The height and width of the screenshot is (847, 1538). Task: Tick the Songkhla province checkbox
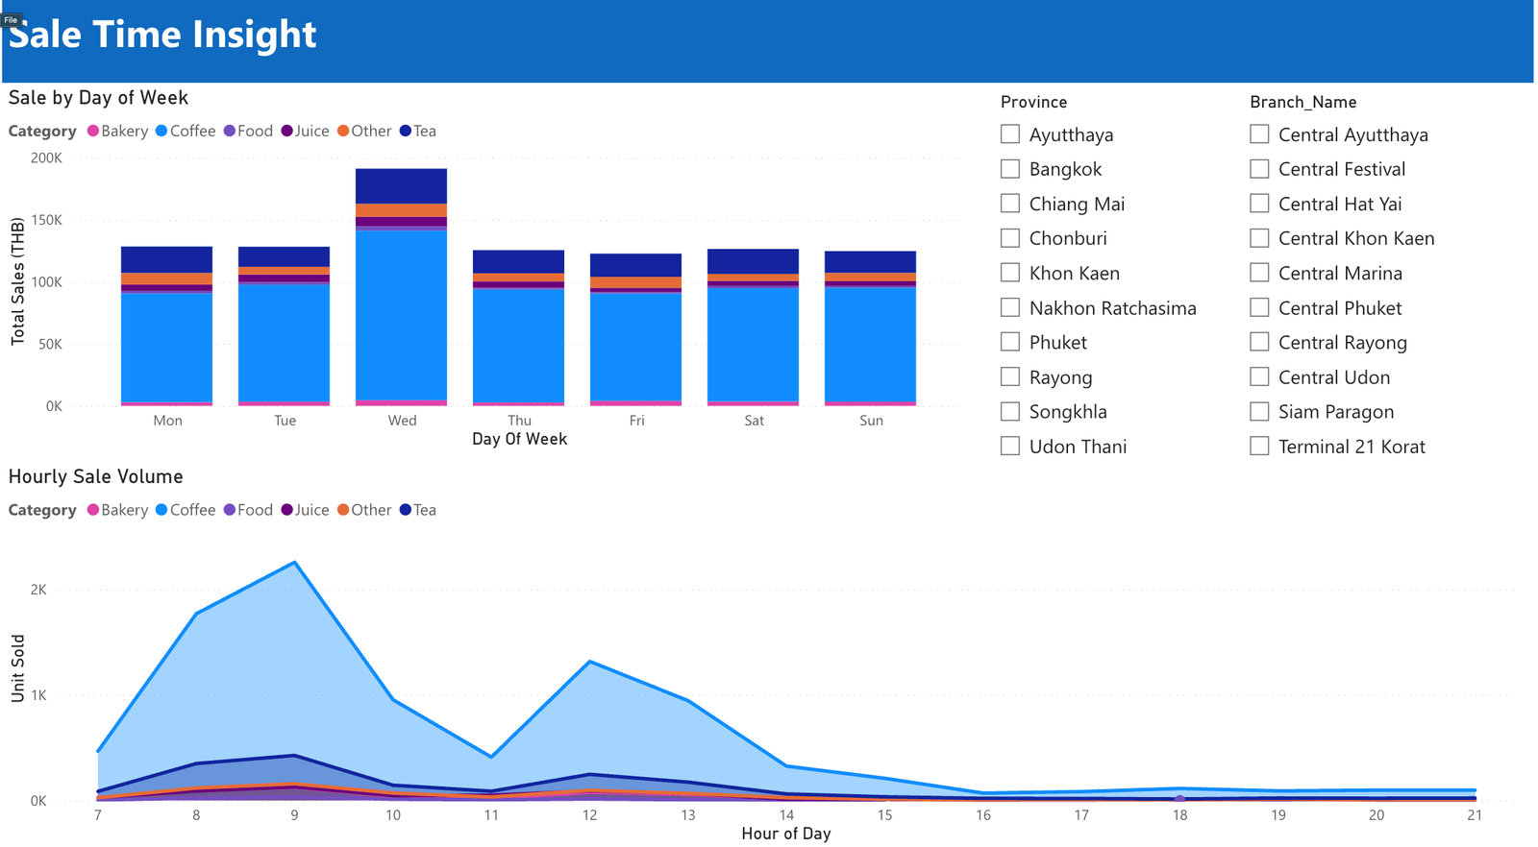1009,411
